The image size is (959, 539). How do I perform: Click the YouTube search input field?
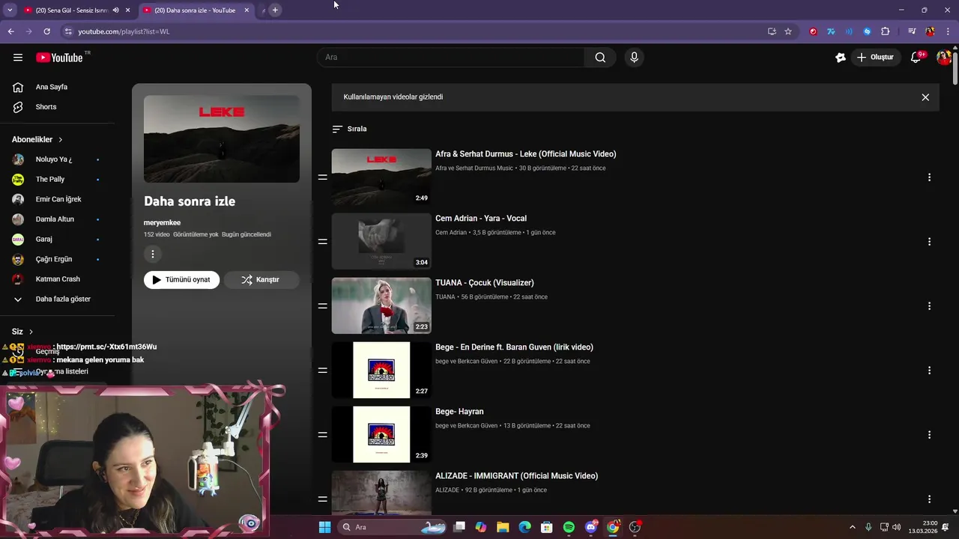[450, 58]
